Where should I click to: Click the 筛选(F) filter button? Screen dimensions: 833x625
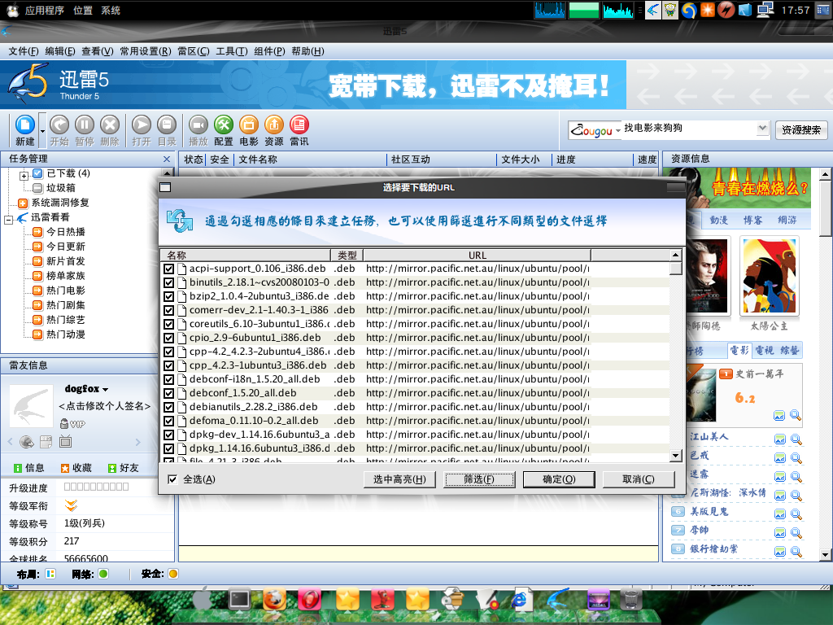[x=479, y=479]
